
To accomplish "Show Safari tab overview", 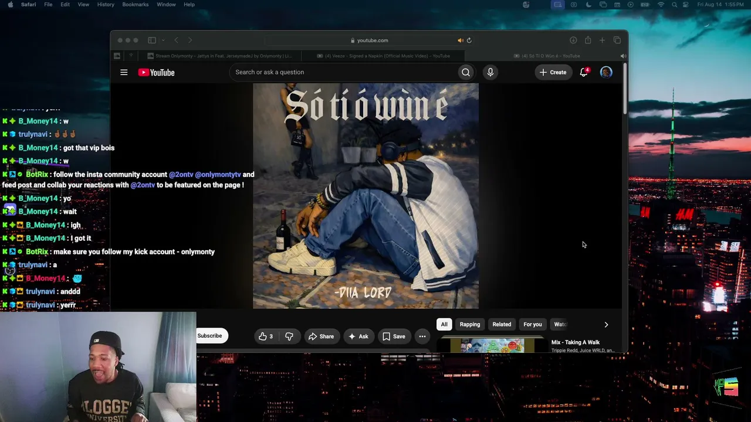I will pos(617,40).
